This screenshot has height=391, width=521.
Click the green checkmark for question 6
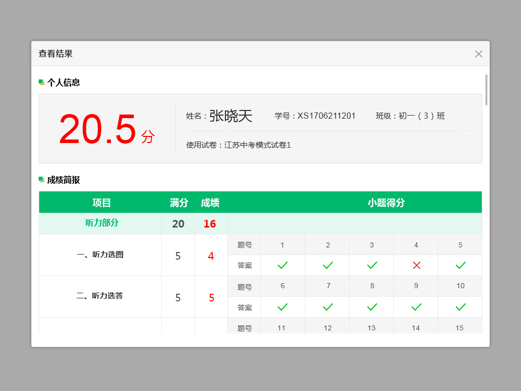click(282, 307)
